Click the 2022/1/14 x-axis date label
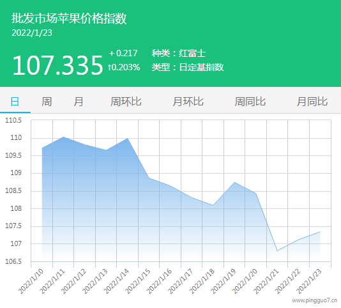 (116, 281)
